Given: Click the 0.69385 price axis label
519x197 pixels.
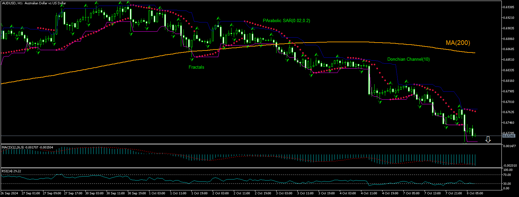Looking at the screenshot, I should (x=509, y=7).
